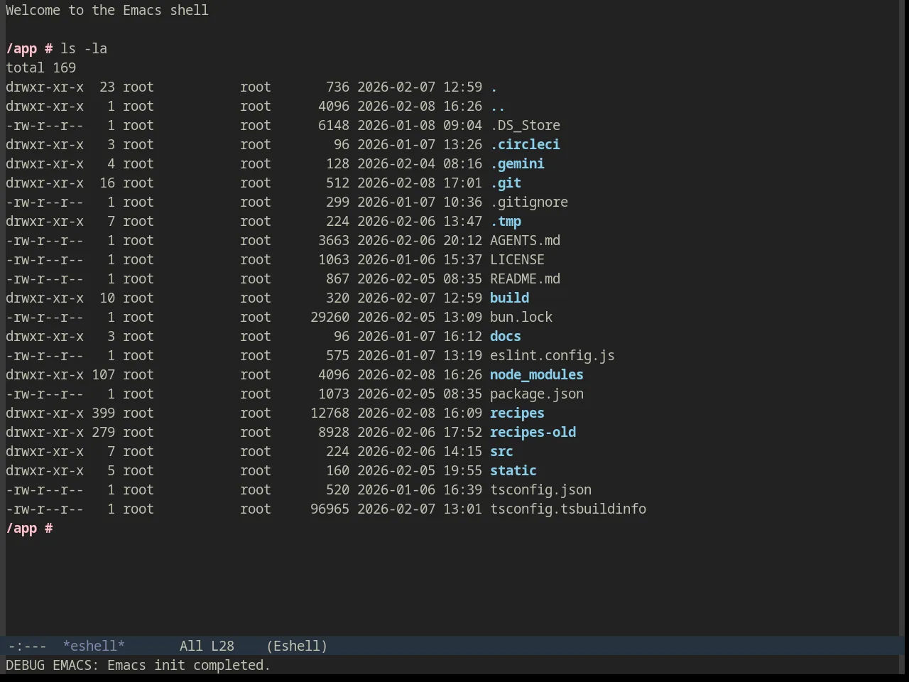Click the link count 107
The height and width of the screenshot is (682, 909).
[103, 374]
